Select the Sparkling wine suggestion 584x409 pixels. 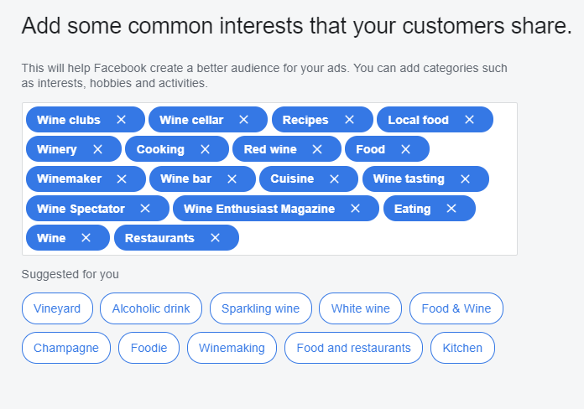260,308
